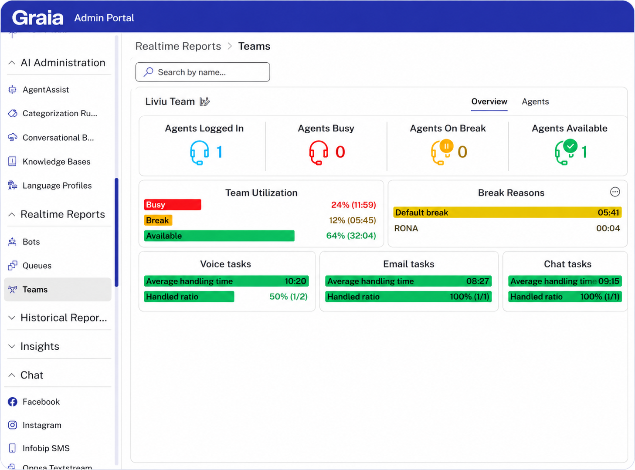Image resolution: width=635 pixels, height=470 pixels.
Task: Expand the Historical Reports section
Action: (12, 318)
